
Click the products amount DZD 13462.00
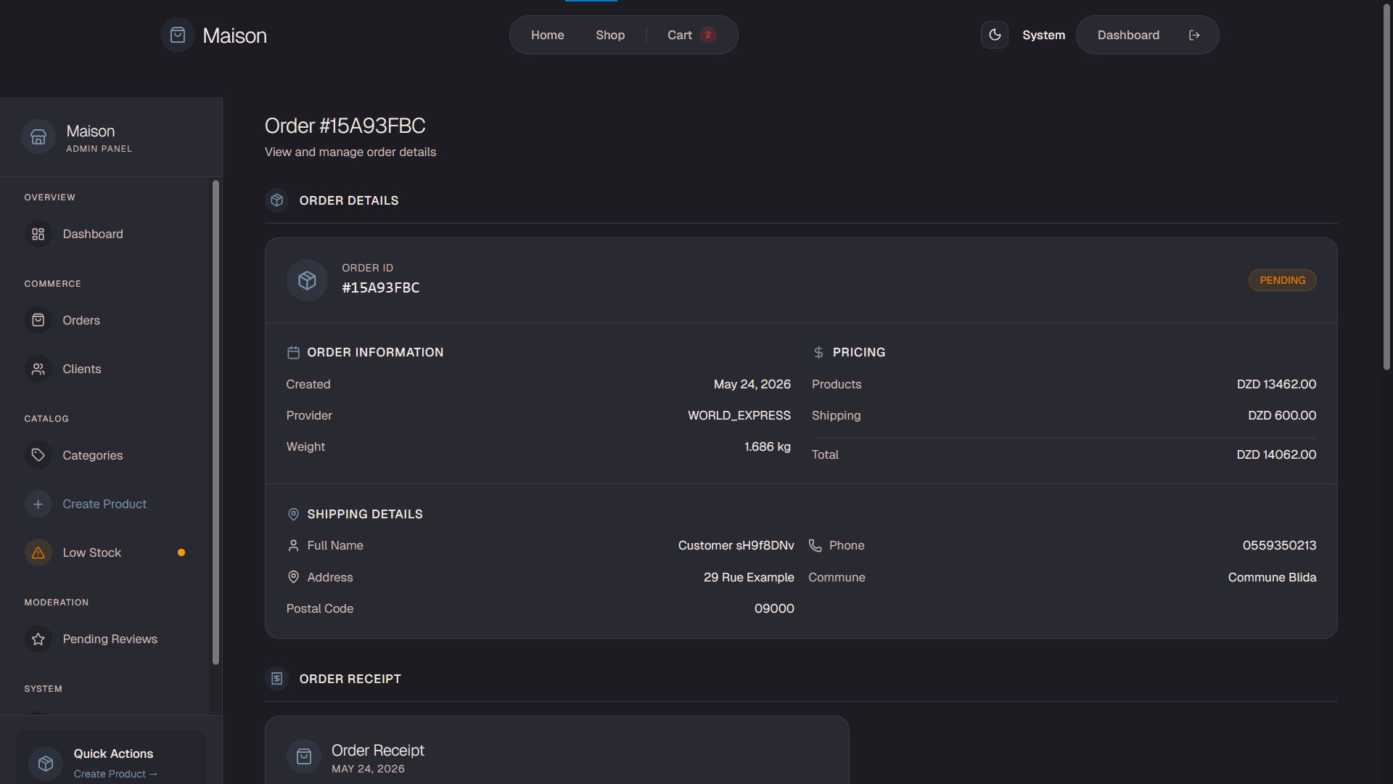click(1276, 384)
